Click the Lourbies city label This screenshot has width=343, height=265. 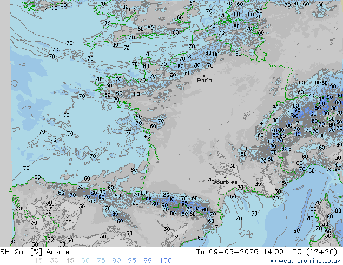pyautogui.click(x=225, y=182)
